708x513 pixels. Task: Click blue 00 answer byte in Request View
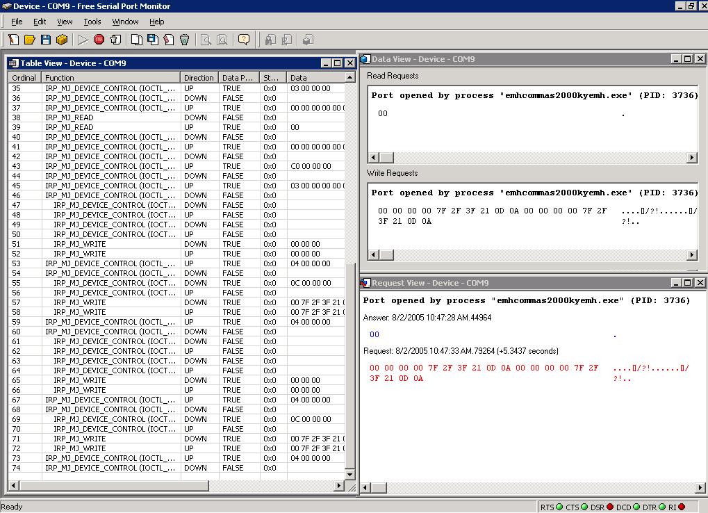(374, 334)
